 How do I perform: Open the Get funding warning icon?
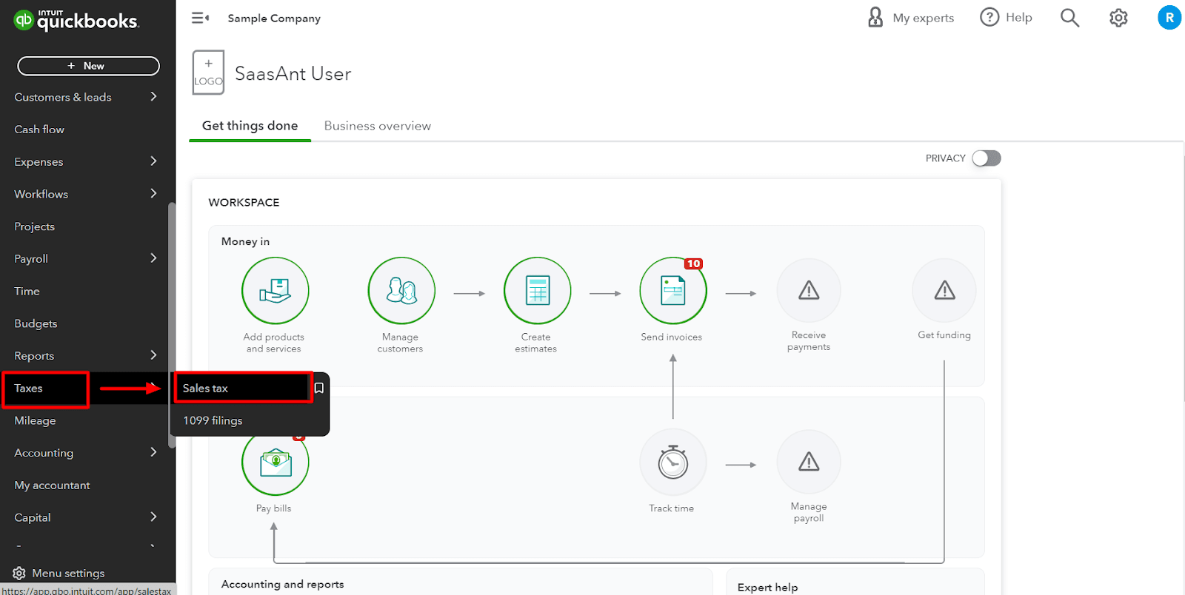tap(944, 290)
